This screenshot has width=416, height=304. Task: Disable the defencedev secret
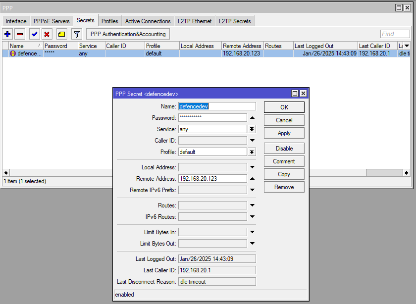coord(284,149)
